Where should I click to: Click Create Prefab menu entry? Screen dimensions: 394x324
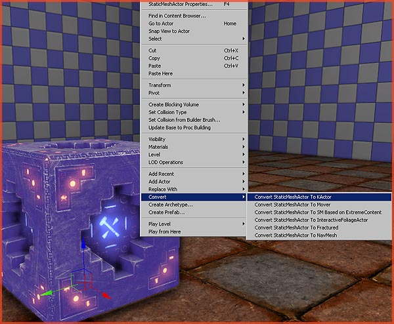point(167,213)
